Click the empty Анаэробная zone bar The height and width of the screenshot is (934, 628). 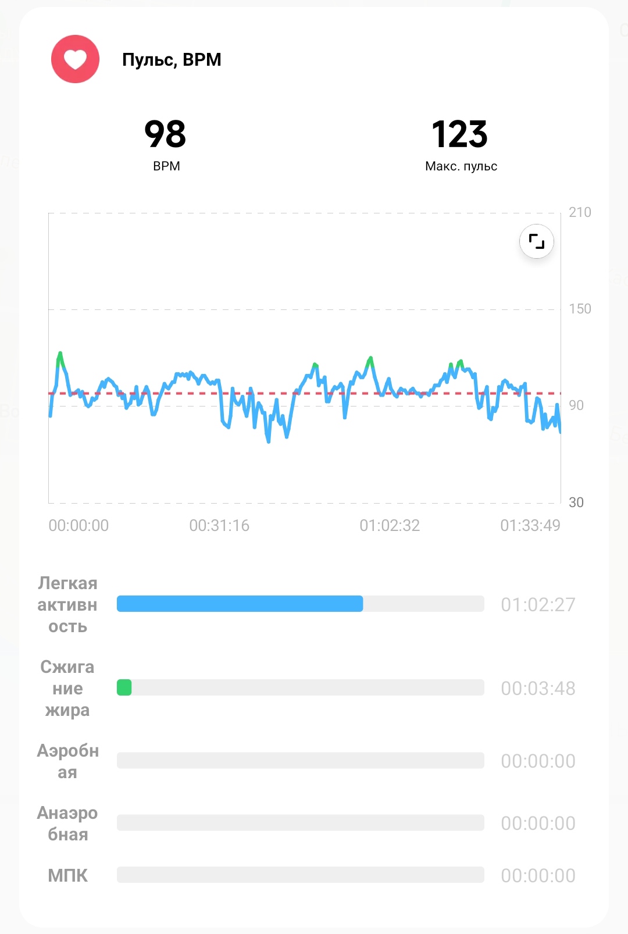pos(300,822)
